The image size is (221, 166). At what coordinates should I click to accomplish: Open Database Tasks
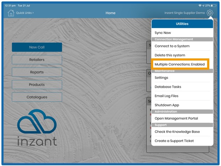pyautogui.click(x=182, y=87)
